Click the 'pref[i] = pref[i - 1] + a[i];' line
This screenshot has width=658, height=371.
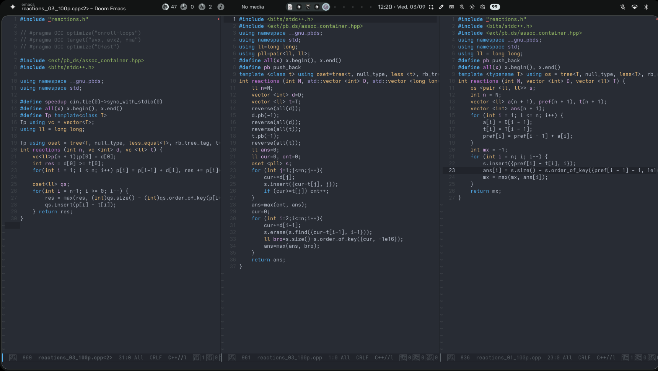click(528, 136)
